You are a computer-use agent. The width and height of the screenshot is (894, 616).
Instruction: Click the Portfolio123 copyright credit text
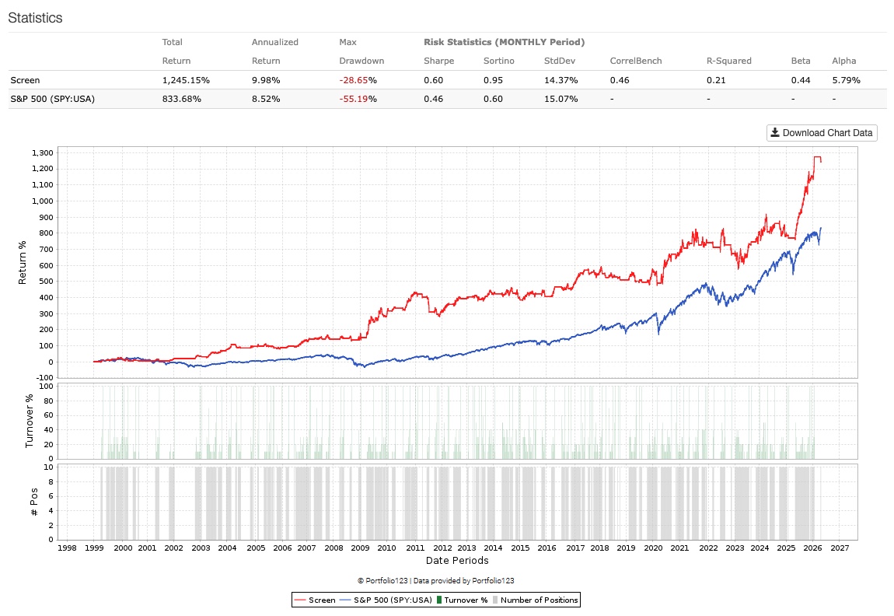point(435,581)
